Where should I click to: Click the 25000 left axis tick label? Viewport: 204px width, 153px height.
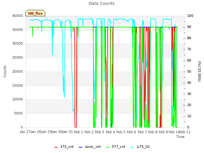point(18,57)
